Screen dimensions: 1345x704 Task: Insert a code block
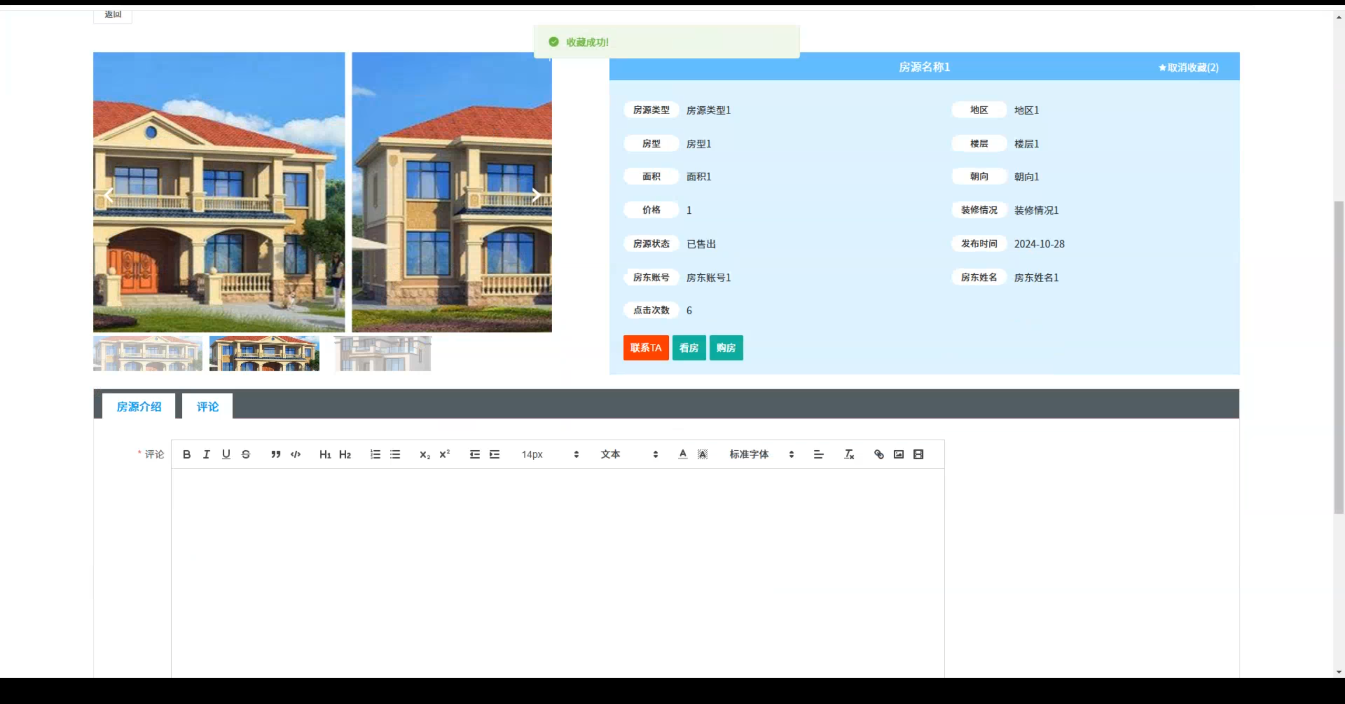coord(295,454)
